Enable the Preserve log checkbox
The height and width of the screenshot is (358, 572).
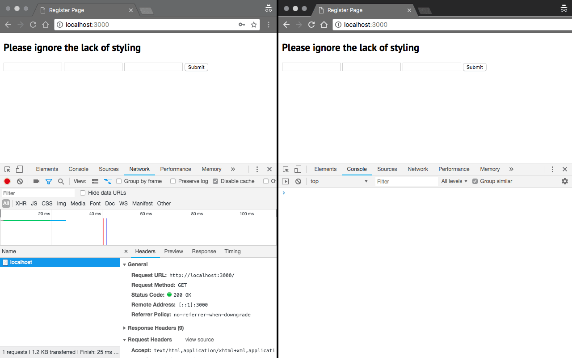173,181
